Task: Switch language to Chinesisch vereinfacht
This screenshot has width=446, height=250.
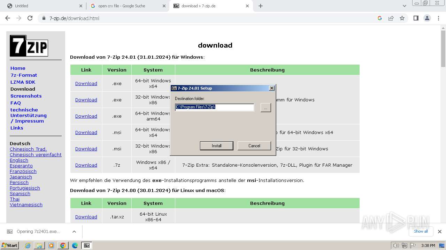Action: click(x=36, y=155)
